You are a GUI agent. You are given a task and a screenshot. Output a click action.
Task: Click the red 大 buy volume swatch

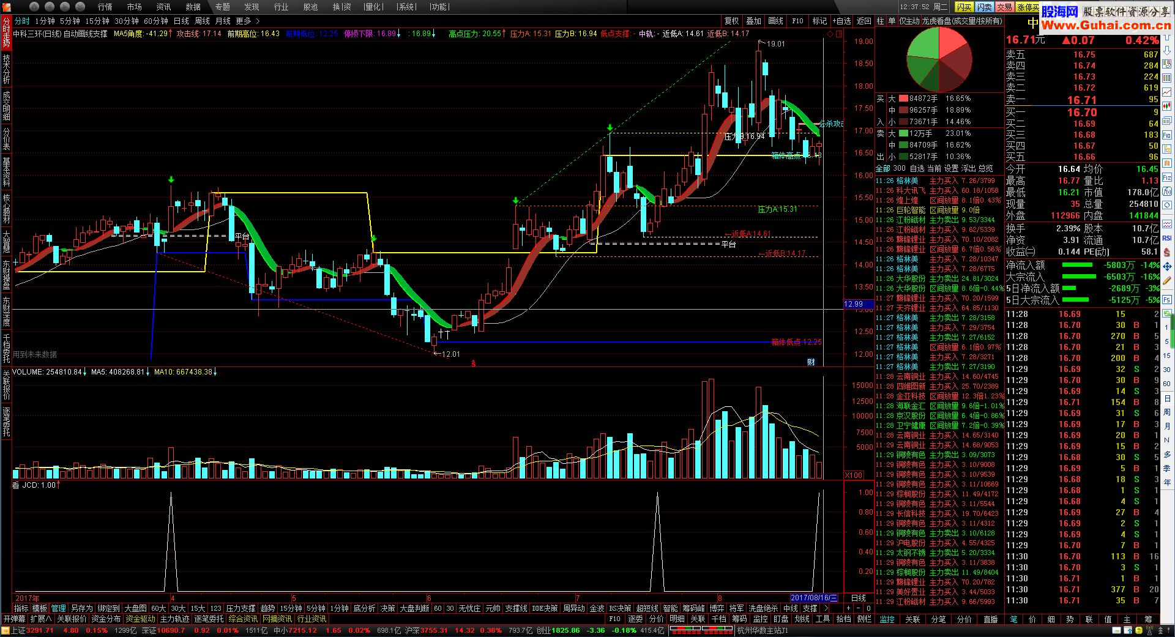903,99
